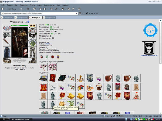This screenshot has height=121, width=162.
Task: Click the Go arrow button by address bar
Action: pyautogui.click(x=80, y=13)
